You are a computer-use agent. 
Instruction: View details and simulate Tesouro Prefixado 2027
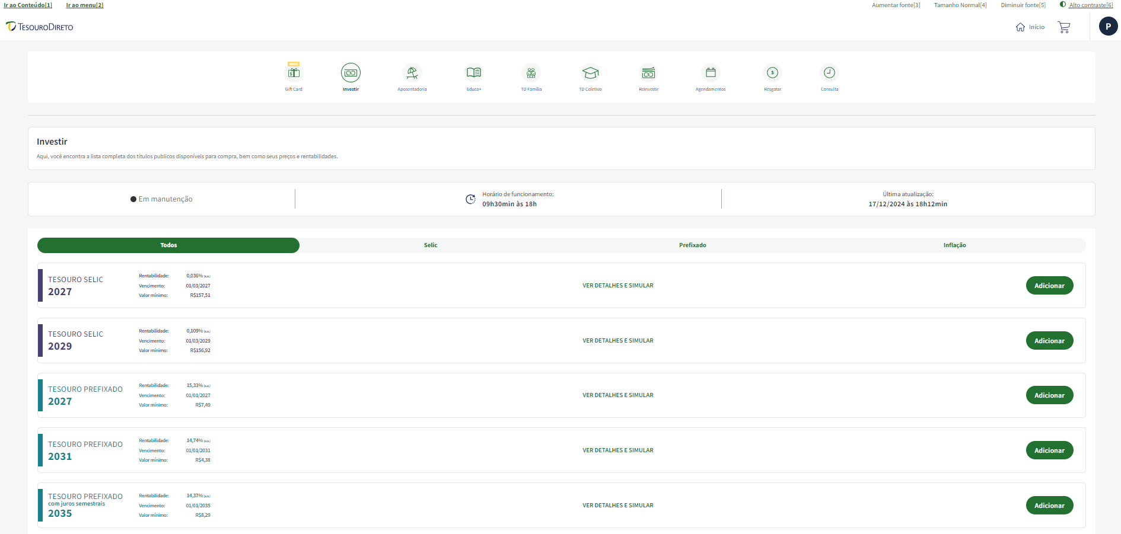[x=618, y=395]
